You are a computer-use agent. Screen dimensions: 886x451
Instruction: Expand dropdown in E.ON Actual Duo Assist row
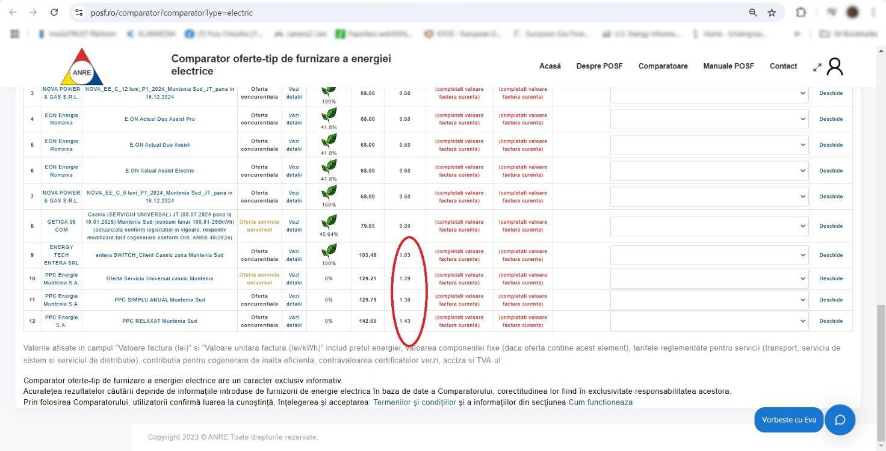(709, 145)
